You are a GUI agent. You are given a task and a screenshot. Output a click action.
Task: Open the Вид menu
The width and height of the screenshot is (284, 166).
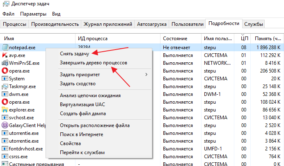point(56,14)
